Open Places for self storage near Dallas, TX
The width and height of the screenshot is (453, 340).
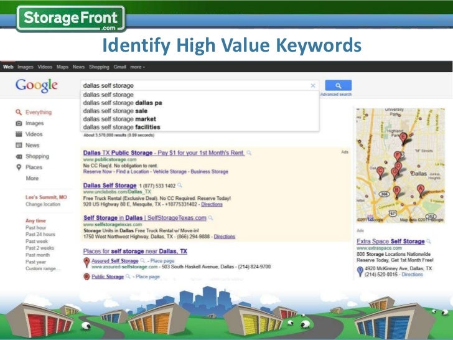click(x=135, y=251)
